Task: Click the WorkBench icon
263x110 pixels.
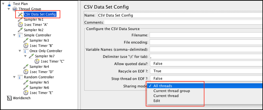Action: (x=9, y=98)
